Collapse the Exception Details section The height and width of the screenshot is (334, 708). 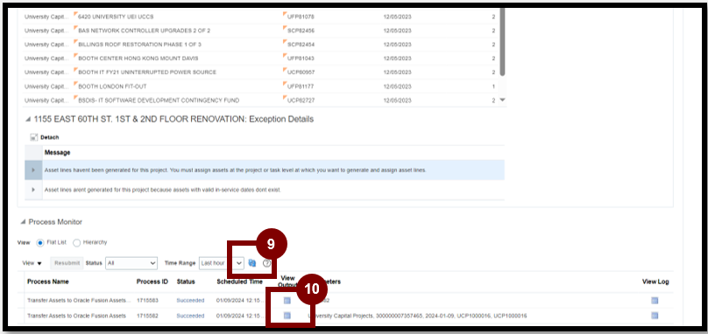(28, 120)
